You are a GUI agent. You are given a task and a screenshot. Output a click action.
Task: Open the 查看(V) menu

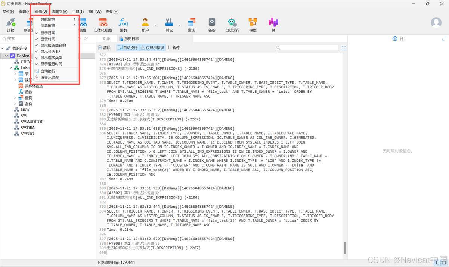pyautogui.click(x=41, y=12)
